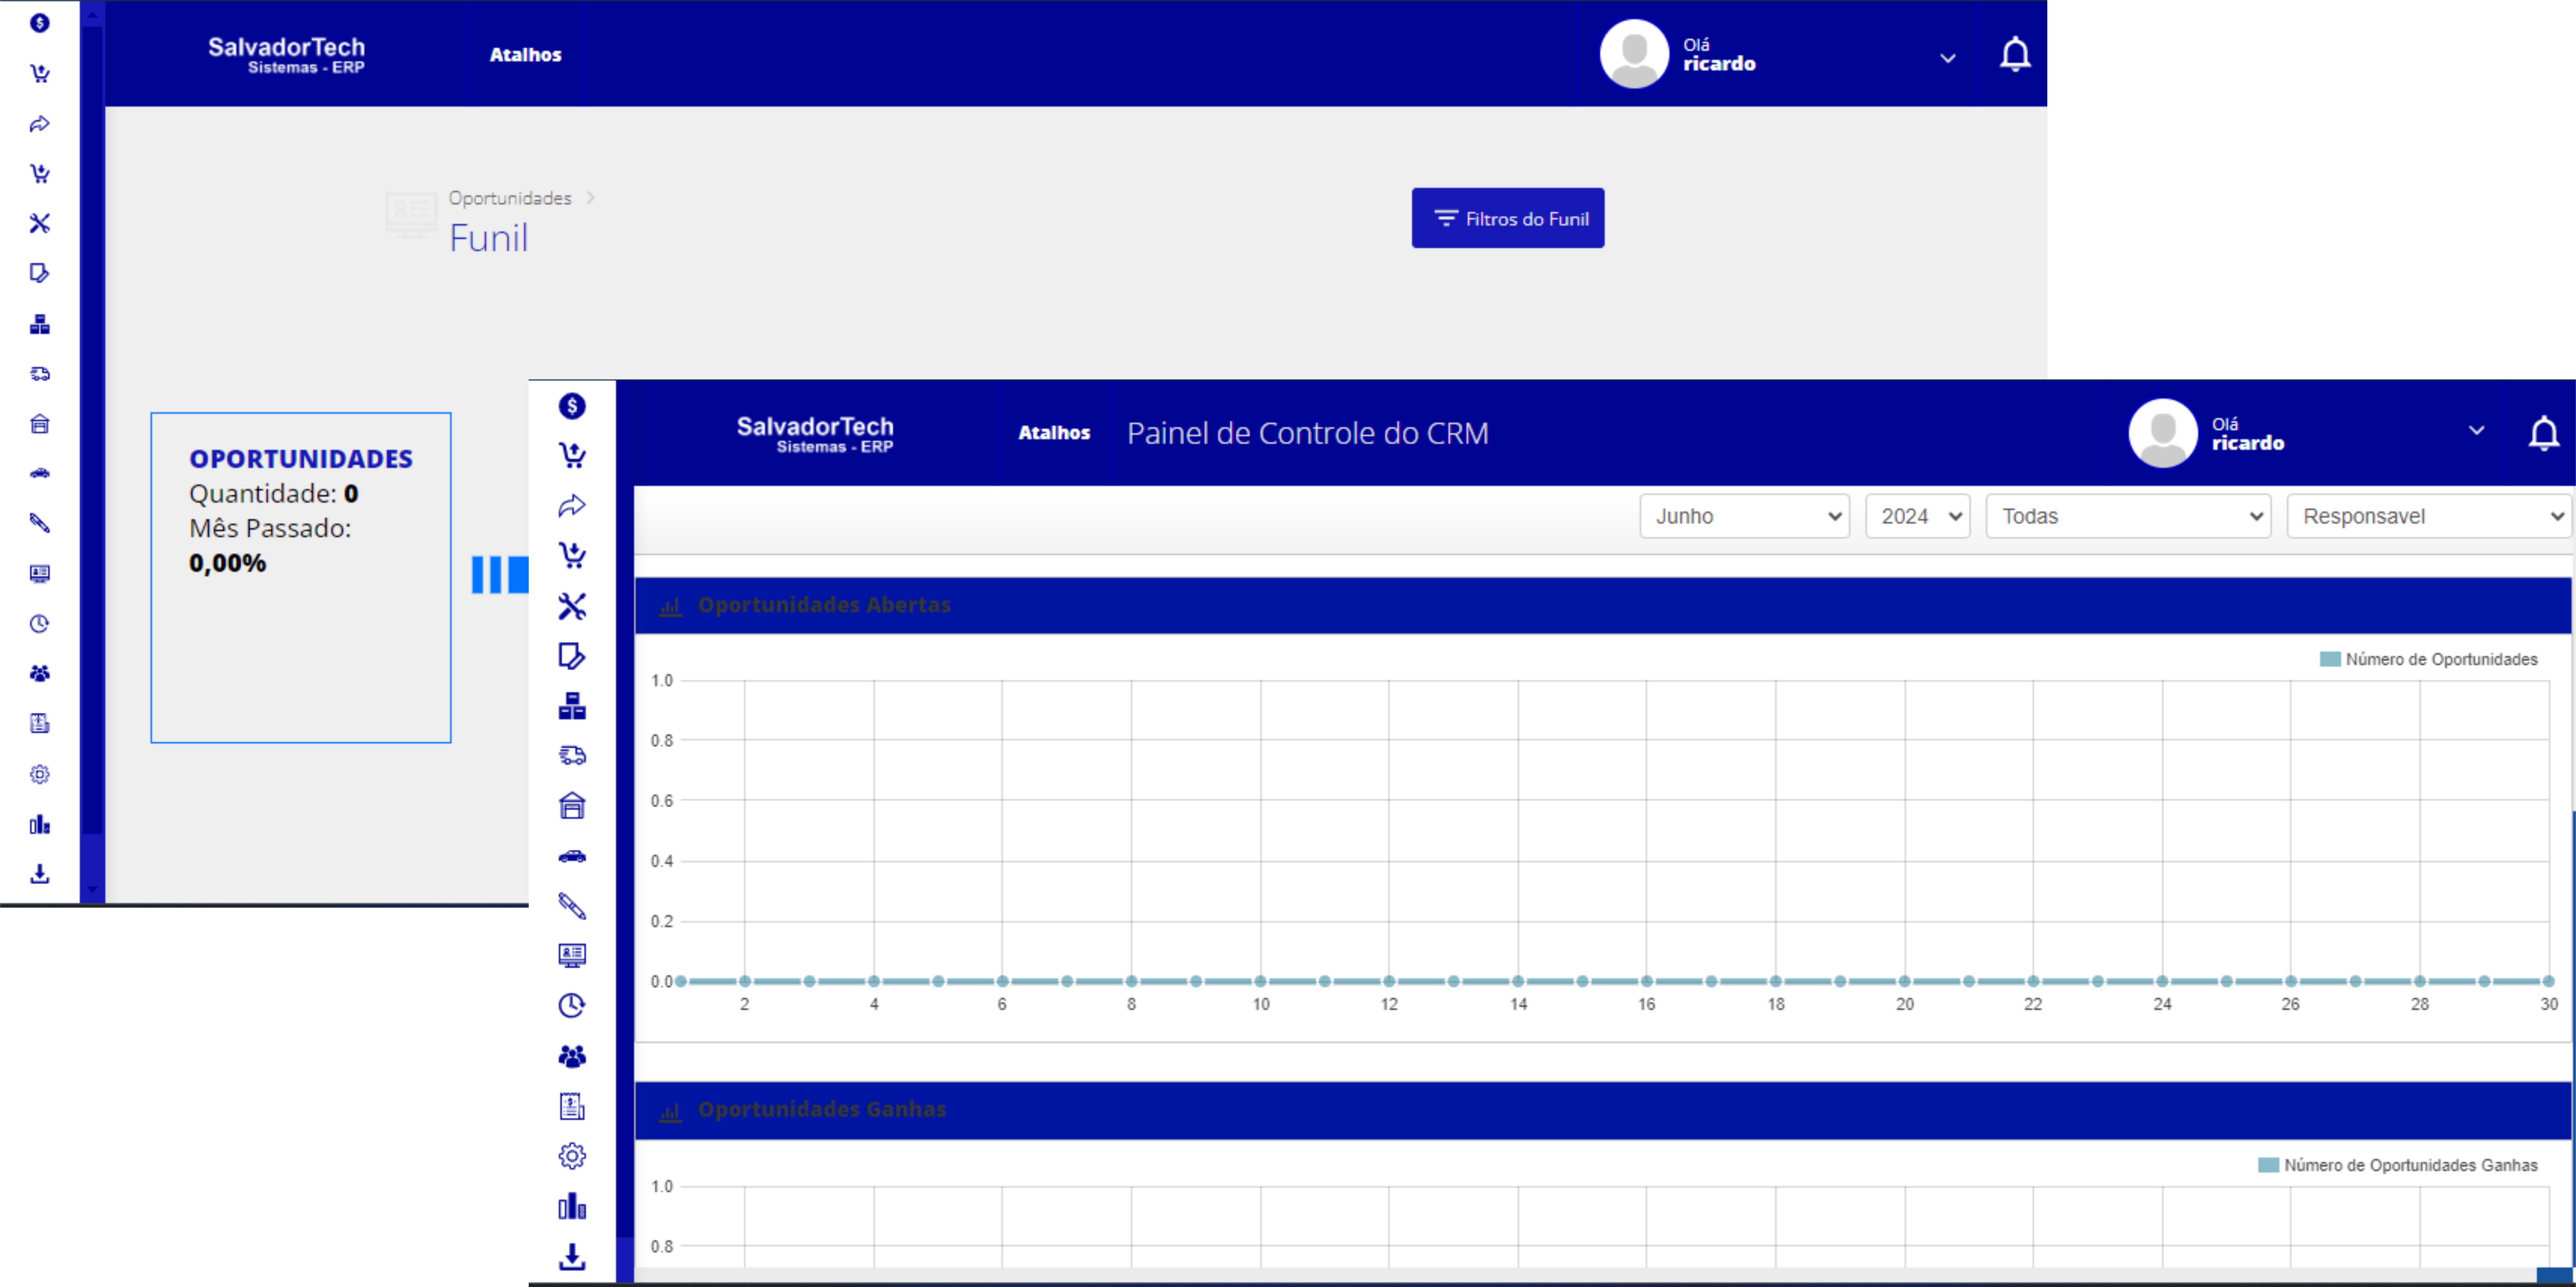Open the wrench and screwdriver icon in CRM sidebar
2576x1287 pixels.
click(572, 606)
